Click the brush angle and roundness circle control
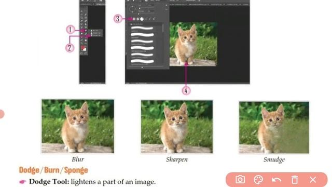The width and height of the screenshot is (332, 187). (133, 9)
